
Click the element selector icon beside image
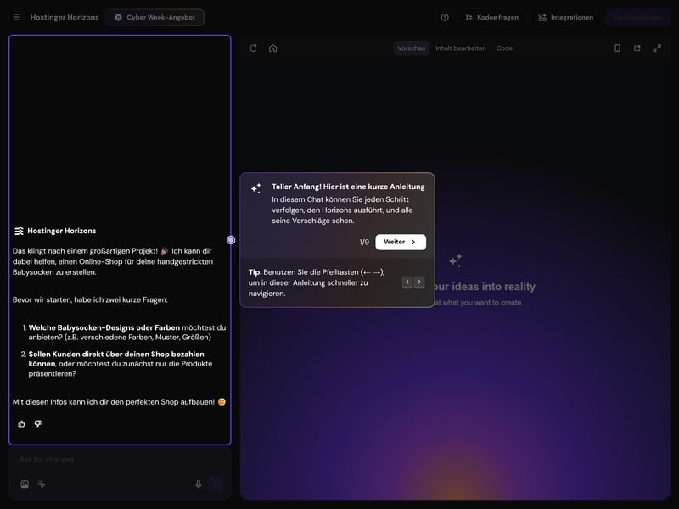pyautogui.click(x=42, y=484)
